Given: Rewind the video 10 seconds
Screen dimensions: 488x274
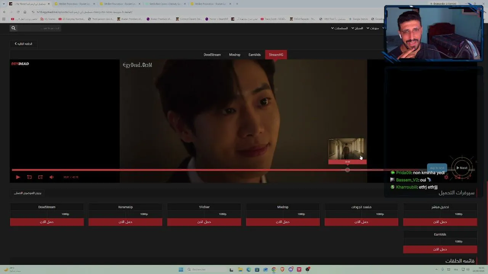Looking at the screenshot, I should click(29, 177).
